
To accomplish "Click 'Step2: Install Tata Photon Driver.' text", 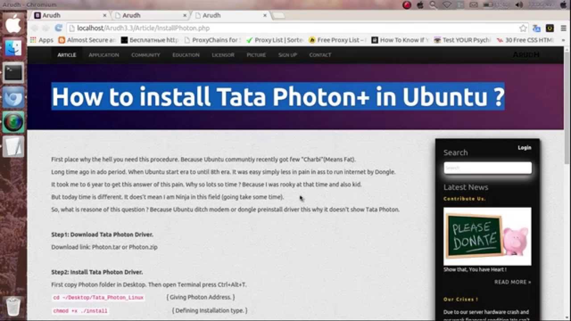I will (97, 272).
